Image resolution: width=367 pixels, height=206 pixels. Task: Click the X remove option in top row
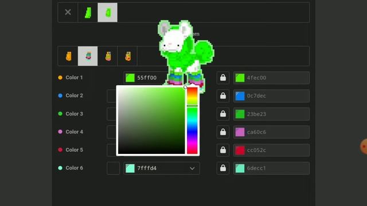pos(68,13)
